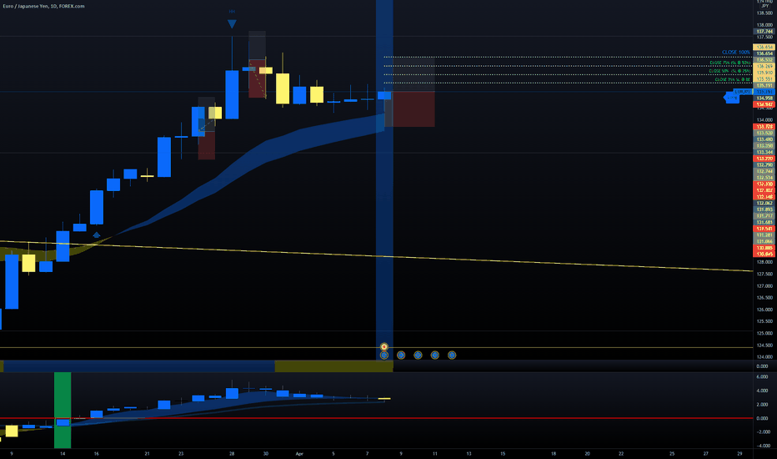Click date 25 on the time axis
Screen dimensions: 777x459
click(x=672, y=453)
